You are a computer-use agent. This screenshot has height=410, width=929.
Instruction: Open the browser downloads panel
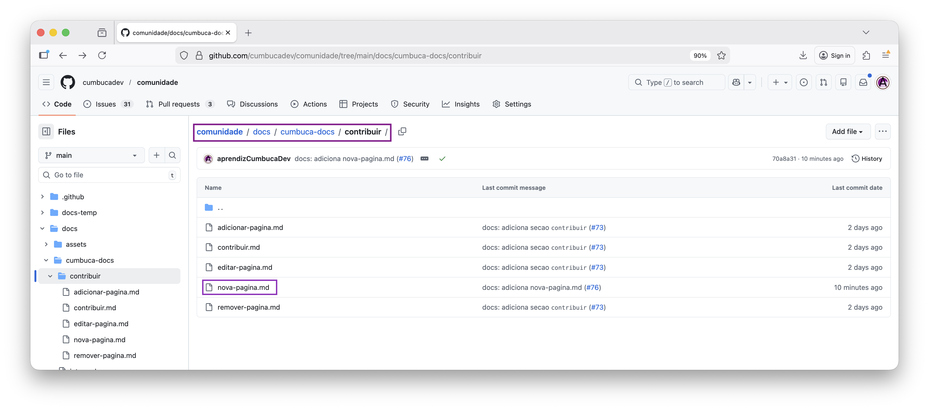[x=803, y=56]
